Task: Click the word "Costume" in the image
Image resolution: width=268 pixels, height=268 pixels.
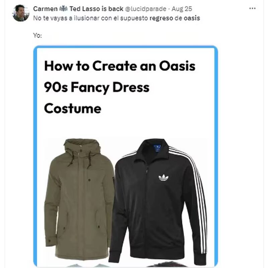Action: tap(72, 109)
